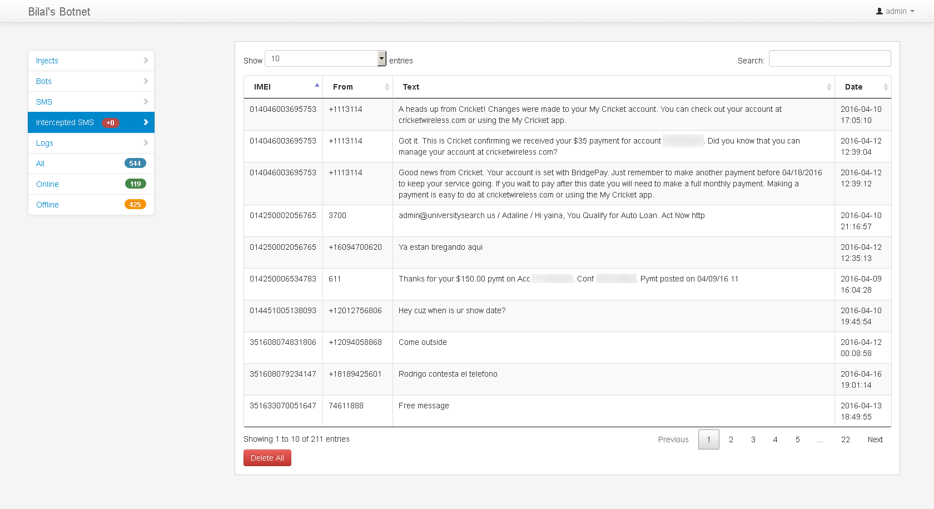Click the Date column sort icon
This screenshot has width=934, height=509.
coord(885,87)
